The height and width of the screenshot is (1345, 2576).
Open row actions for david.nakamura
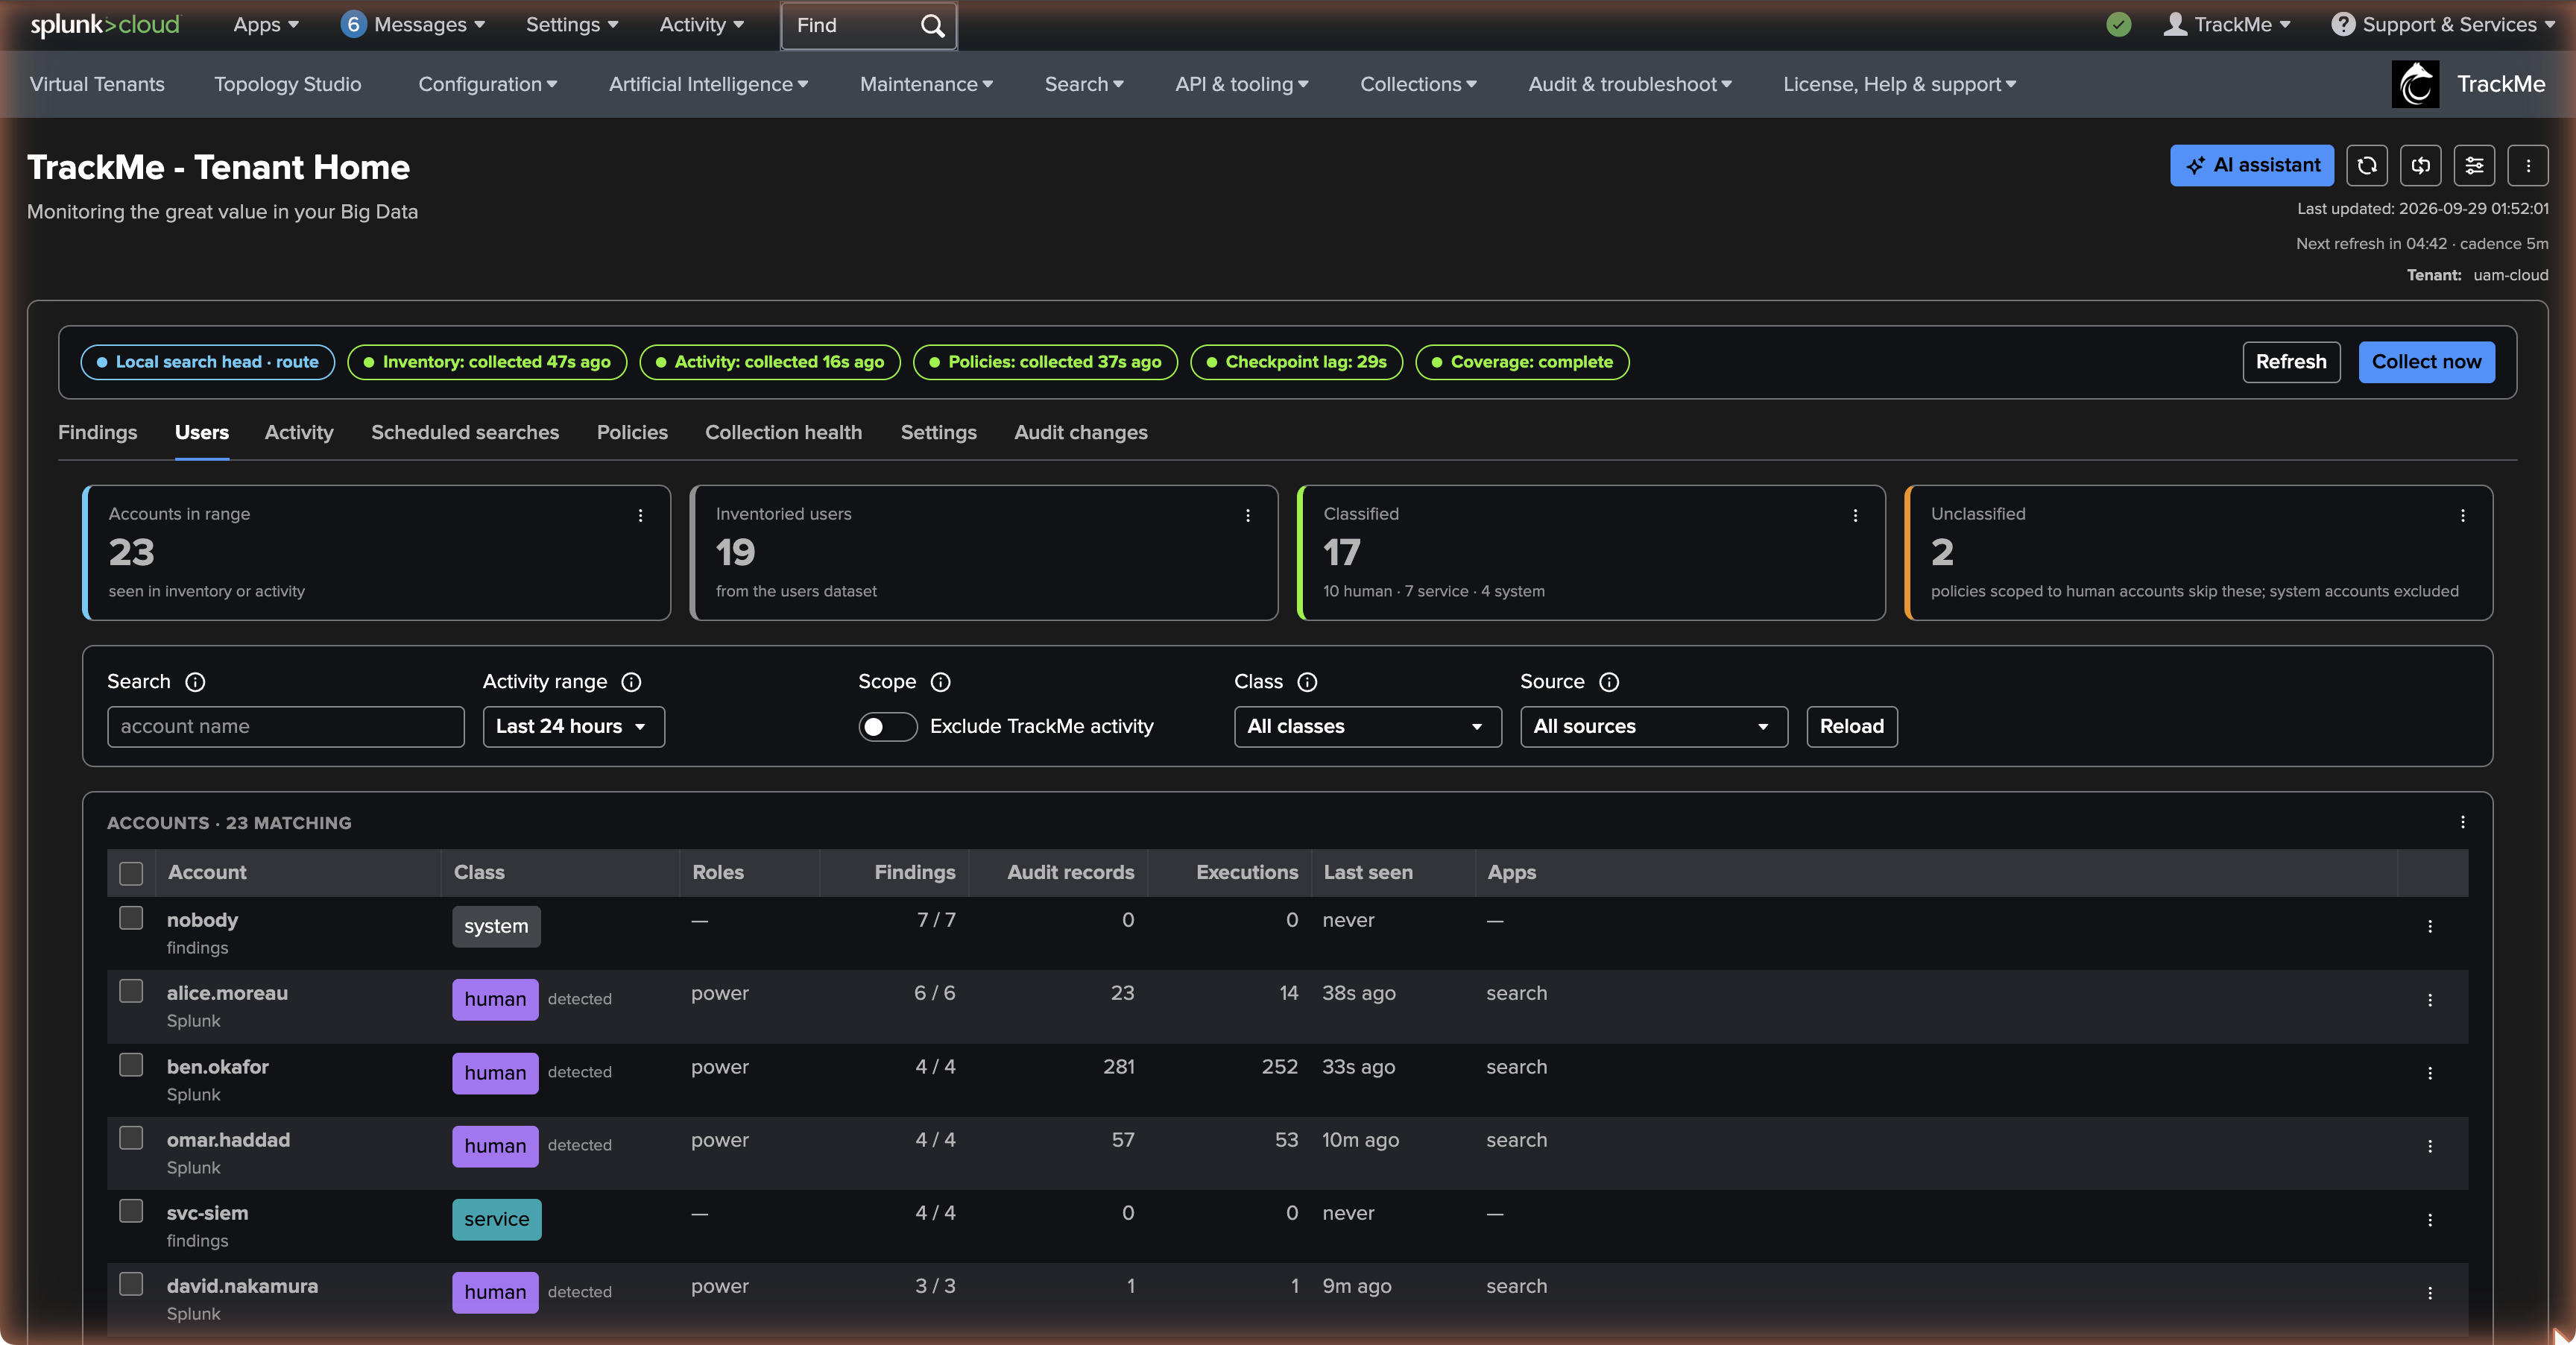(2430, 1293)
